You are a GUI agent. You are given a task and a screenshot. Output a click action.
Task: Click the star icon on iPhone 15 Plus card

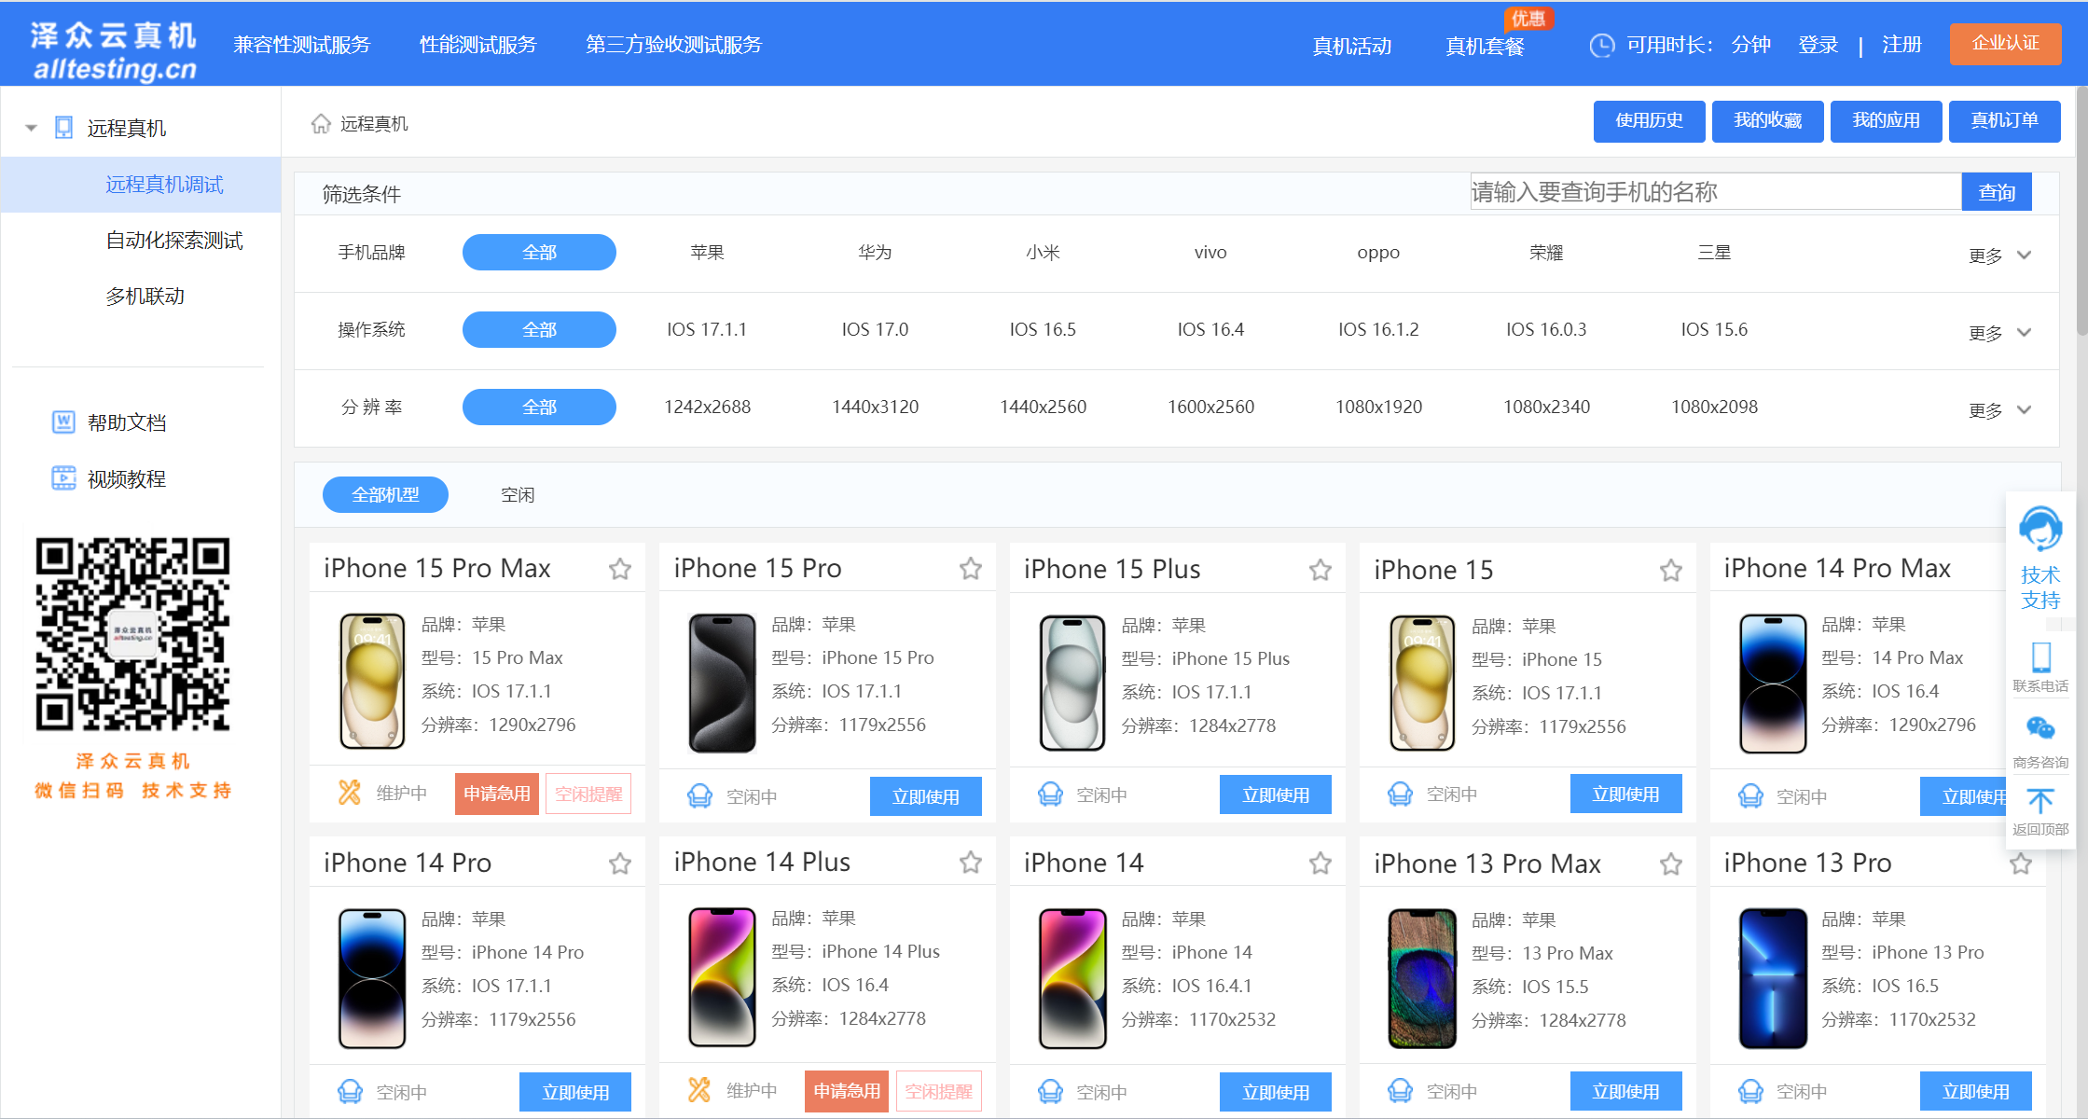coord(1320,569)
